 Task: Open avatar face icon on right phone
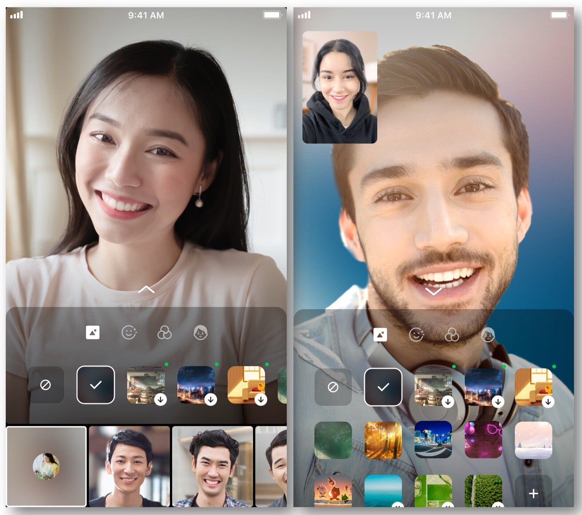pos(488,335)
